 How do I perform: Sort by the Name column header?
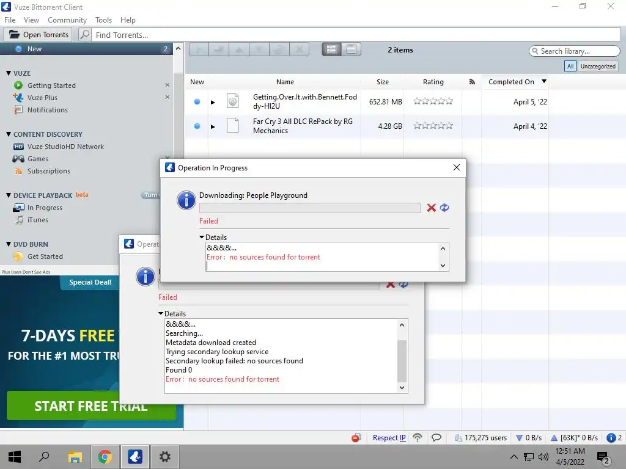(285, 82)
